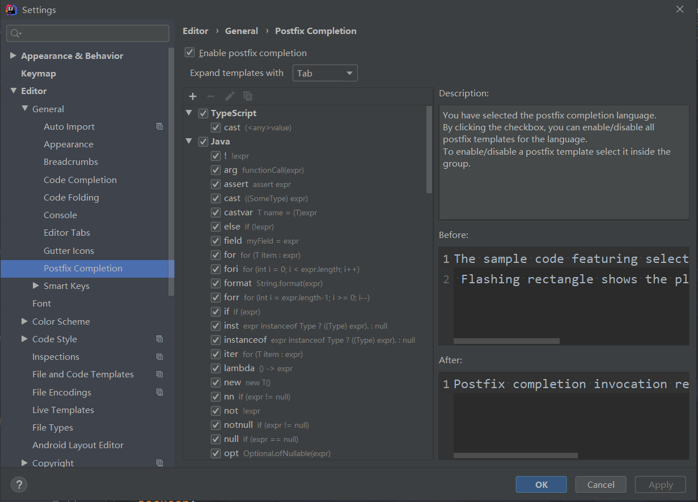Open the File Types settings page

(x=53, y=428)
